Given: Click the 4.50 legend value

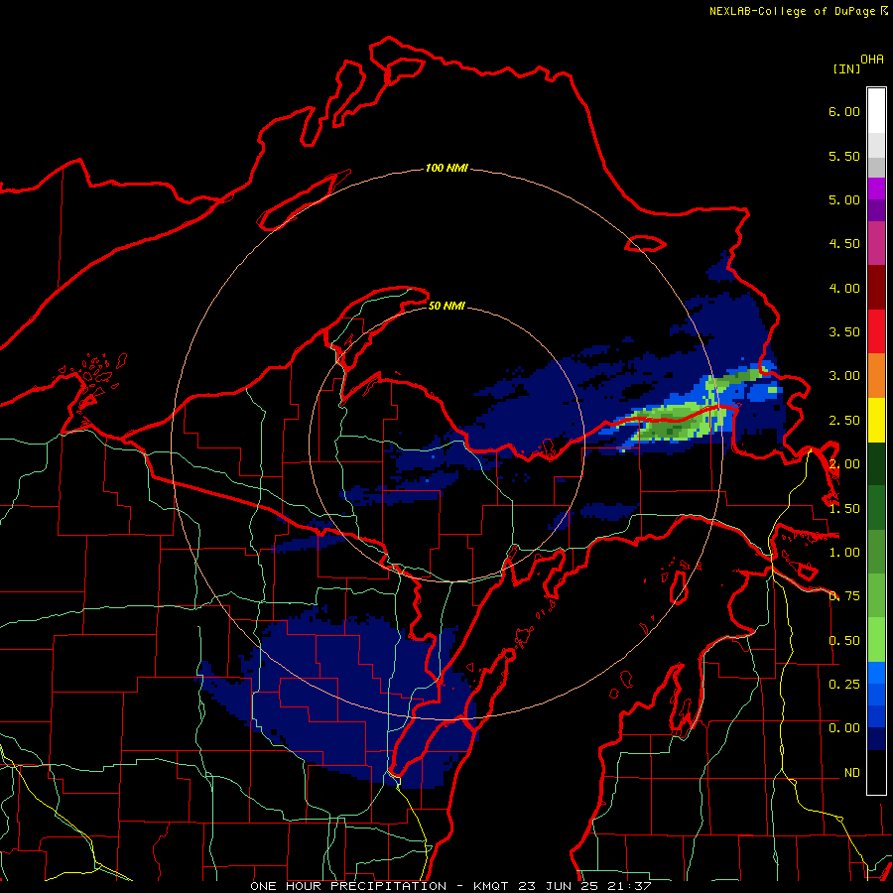Looking at the screenshot, I should click(844, 244).
